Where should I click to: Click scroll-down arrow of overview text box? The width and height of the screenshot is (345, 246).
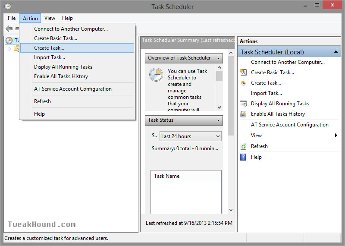[x=219, y=107]
